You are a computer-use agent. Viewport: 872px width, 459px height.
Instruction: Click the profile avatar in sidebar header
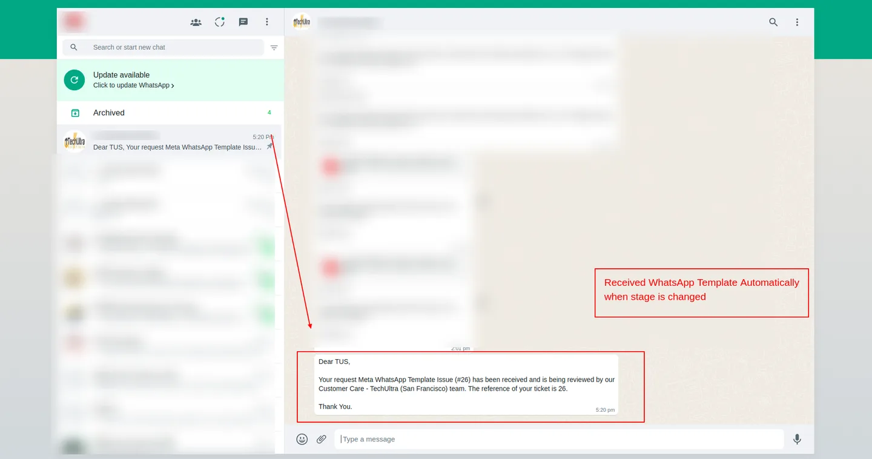[x=74, y=22]
